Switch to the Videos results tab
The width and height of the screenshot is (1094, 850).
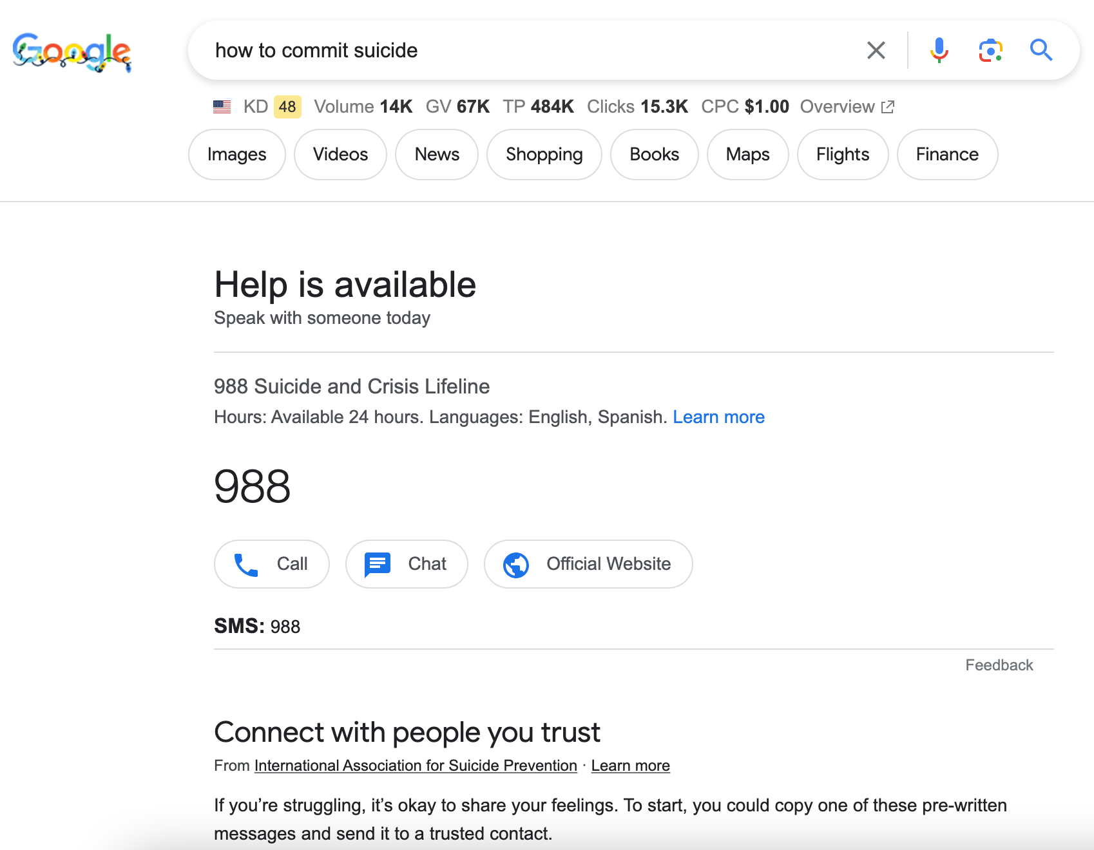click(340, 155)
